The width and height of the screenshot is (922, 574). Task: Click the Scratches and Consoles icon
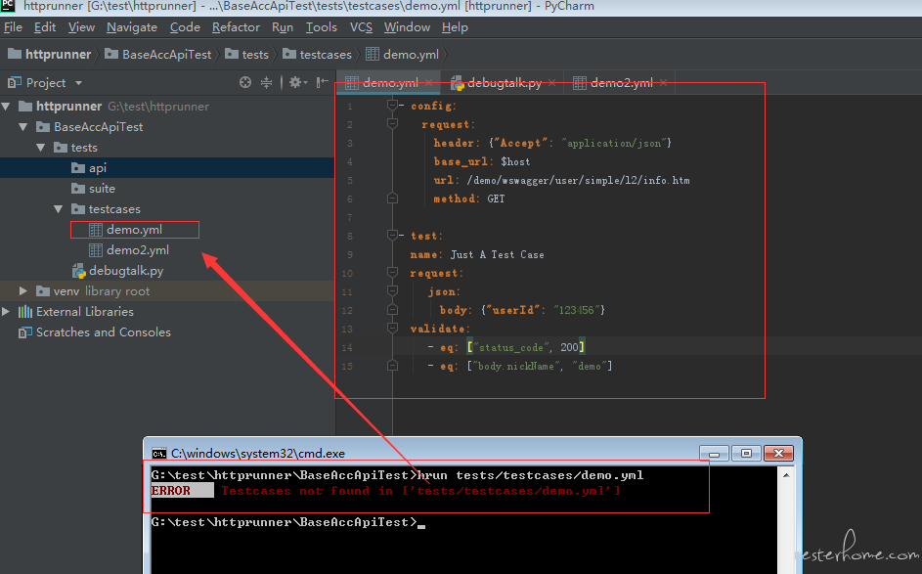click(25, 332)
